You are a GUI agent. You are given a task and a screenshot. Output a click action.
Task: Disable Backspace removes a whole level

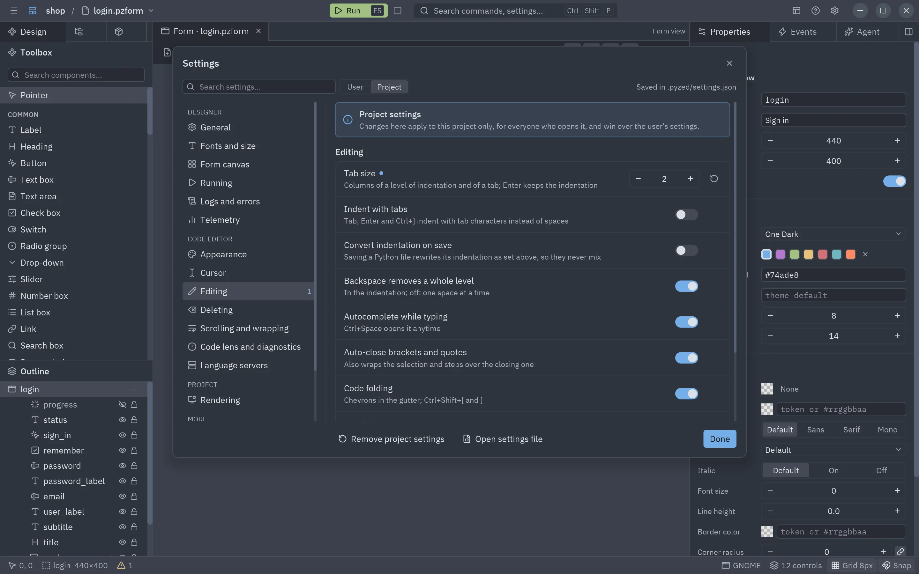686,286
